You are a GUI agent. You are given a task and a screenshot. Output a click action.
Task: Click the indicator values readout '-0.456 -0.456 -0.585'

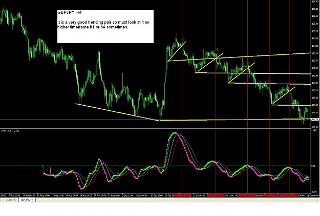tap(10, 131)
